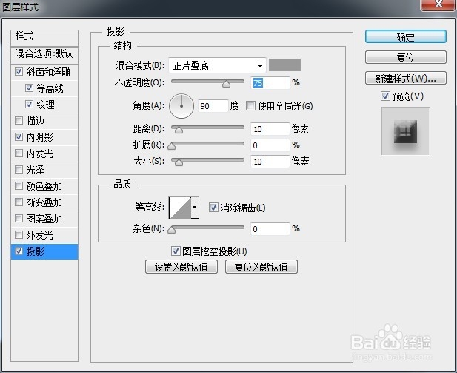457x373 pixels.
Task: Open the 等高线 contour picker arrow
Action: pyautogui.click(x=195, y=208)
